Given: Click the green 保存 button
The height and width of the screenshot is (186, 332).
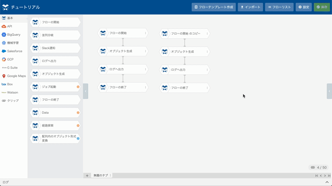Looking at the screenshot, I should click(322, 7).
